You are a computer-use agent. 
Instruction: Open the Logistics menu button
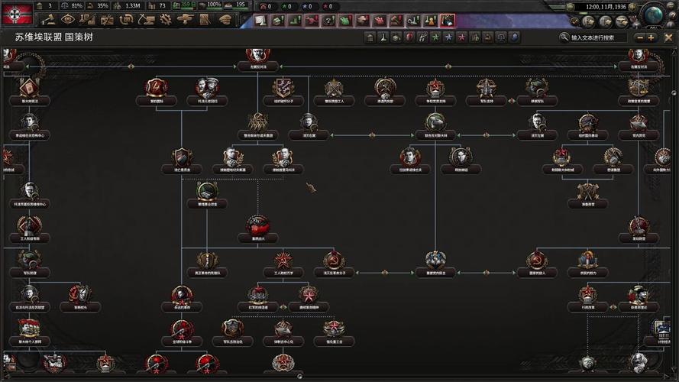click(x=205, y=20)
